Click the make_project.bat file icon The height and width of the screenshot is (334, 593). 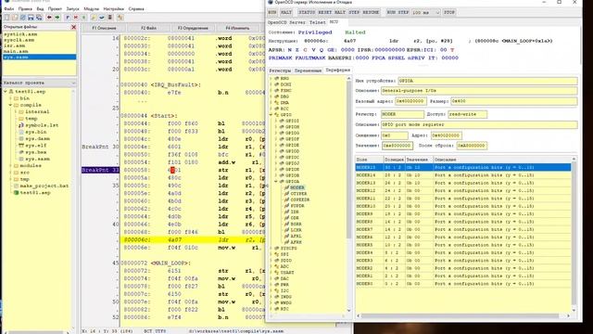pyautogui.click(x=17, y=186)
